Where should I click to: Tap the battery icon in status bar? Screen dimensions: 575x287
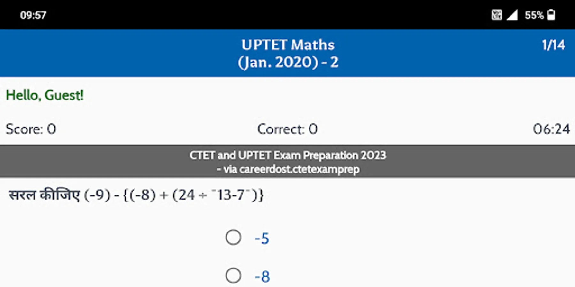pyautogui.click(x=551, y=15)
